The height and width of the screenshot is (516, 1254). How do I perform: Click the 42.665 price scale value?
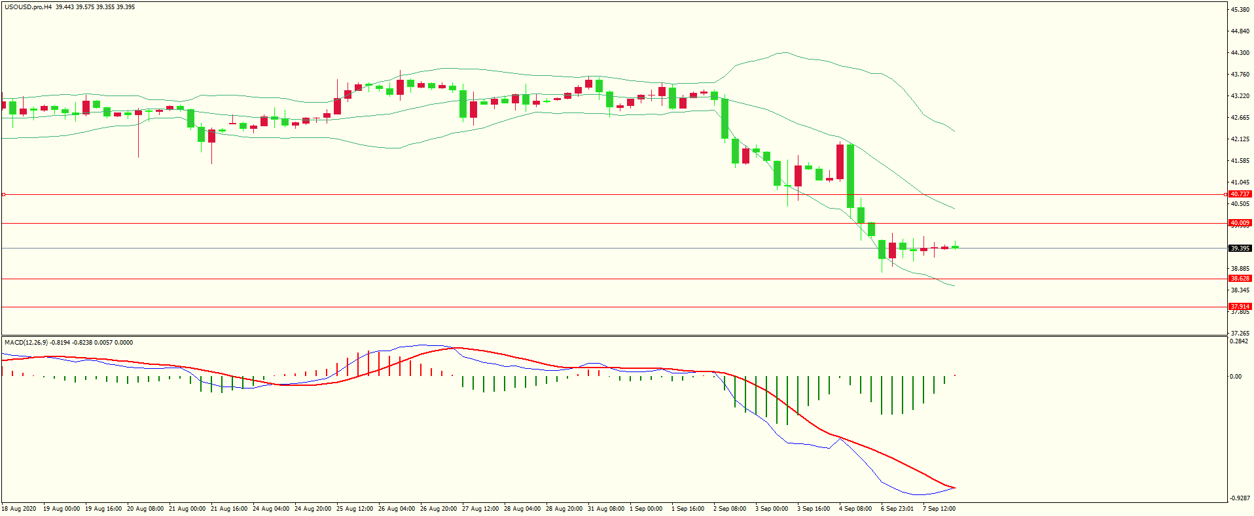1240,118
